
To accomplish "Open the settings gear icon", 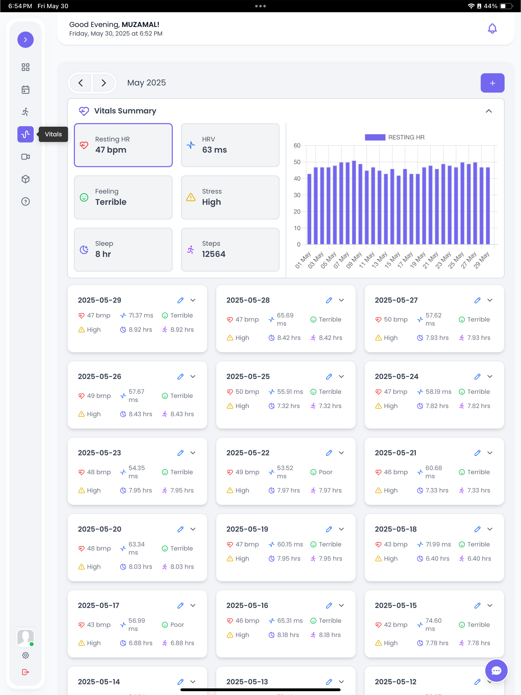I will (x=25, y=655).
